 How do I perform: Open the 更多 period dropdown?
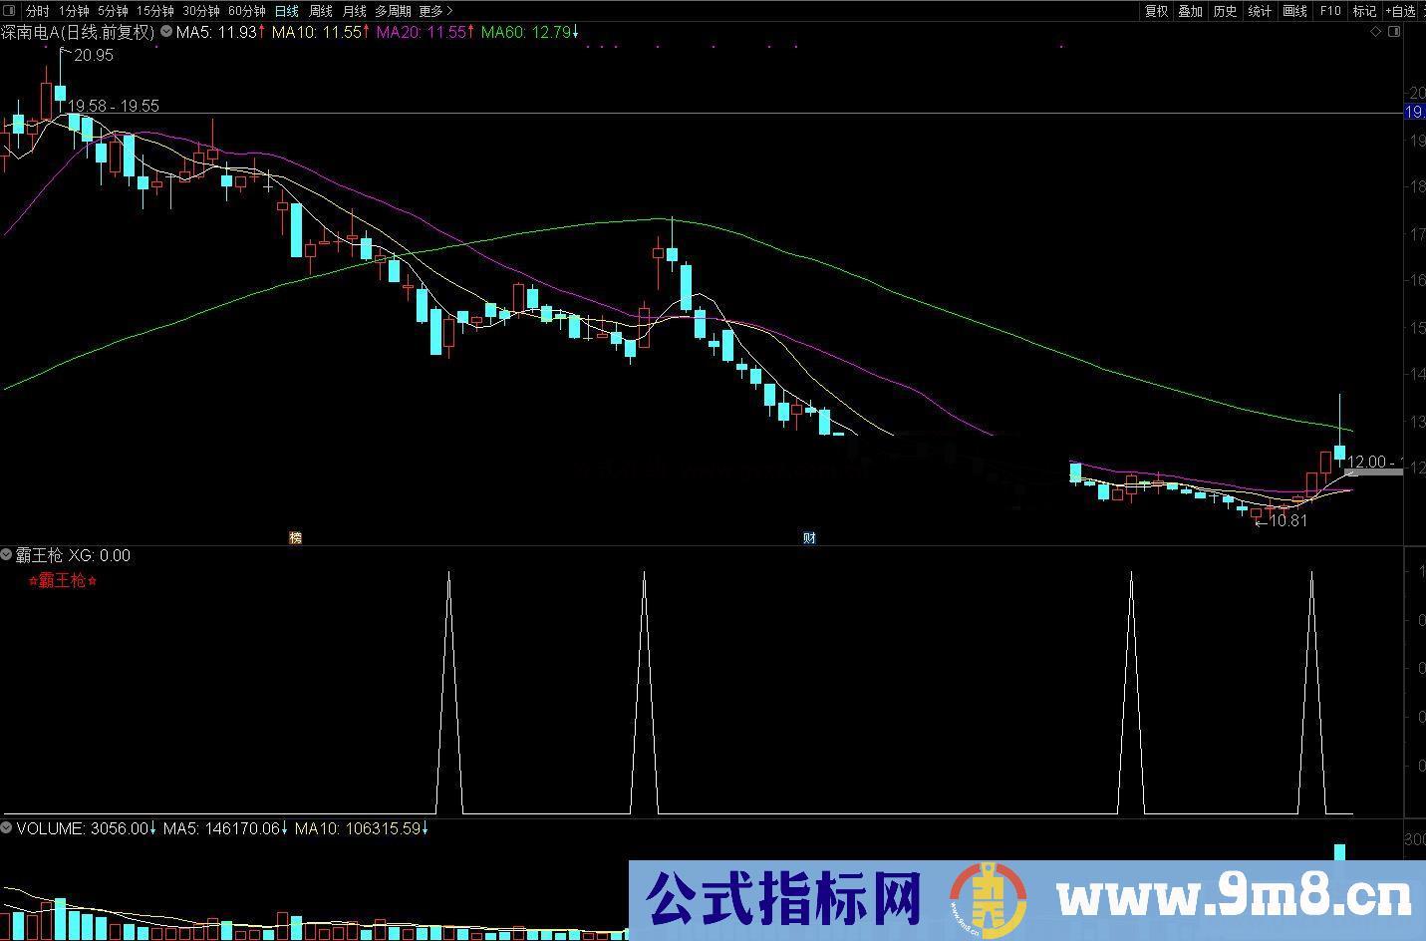[x=432, y=11]
